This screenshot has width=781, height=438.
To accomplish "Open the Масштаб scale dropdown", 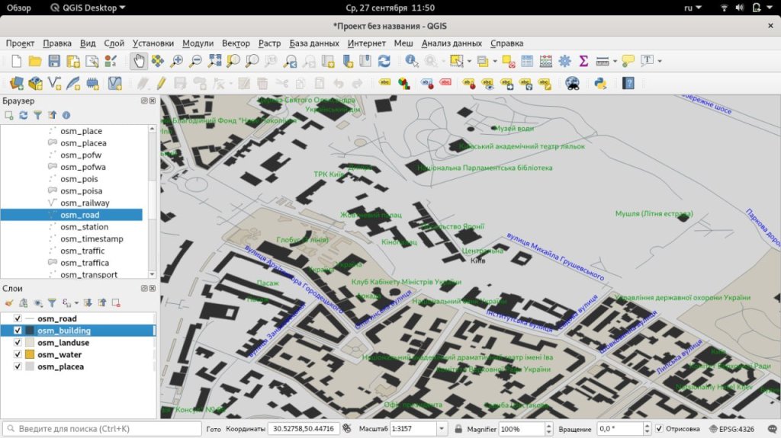I will coord(442,429).
